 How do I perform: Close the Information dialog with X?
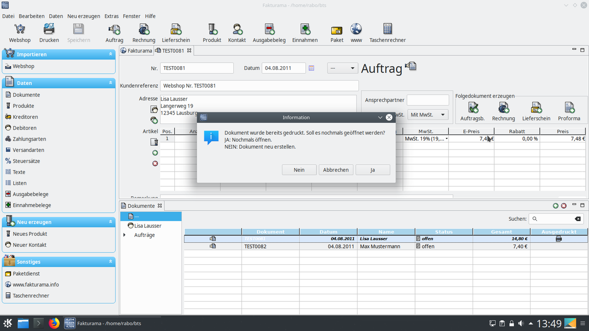pyautogui.click(x=389, y=117)
